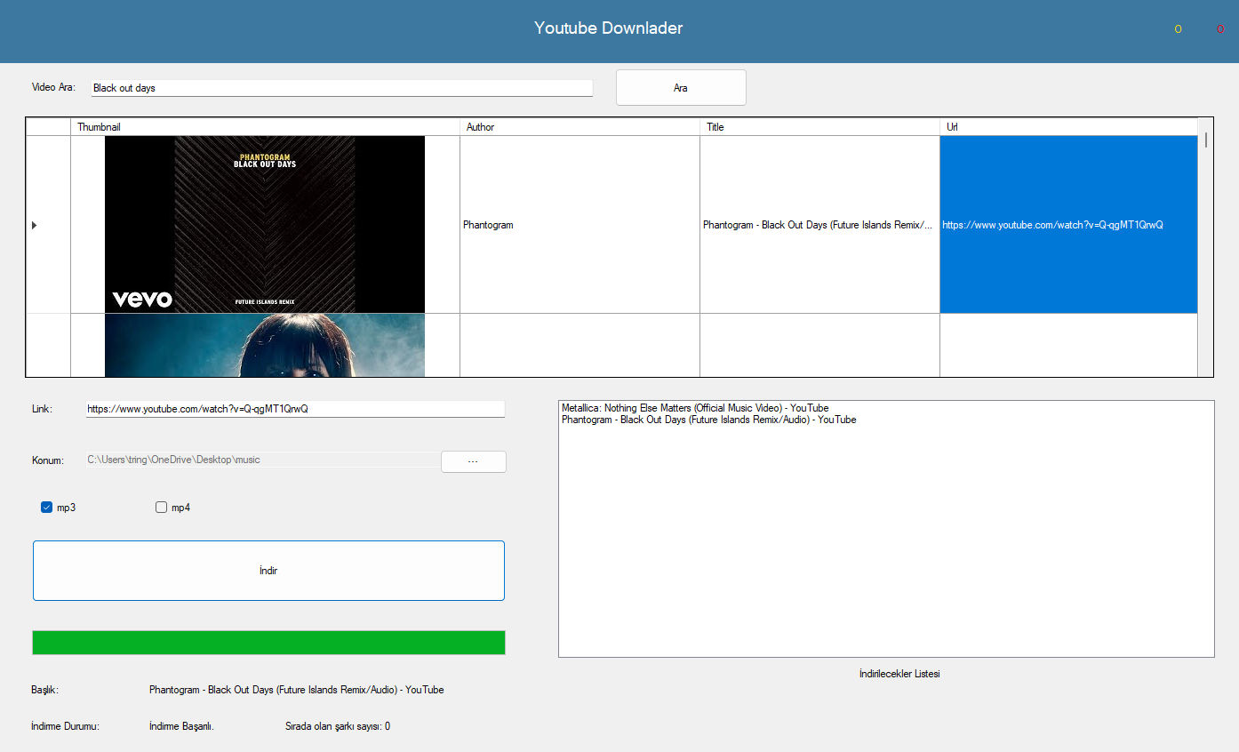Click the Thumbnail column header
The width and height of the screenshot is (1239, 752).
pyautogui.click(x=264, y=126)
